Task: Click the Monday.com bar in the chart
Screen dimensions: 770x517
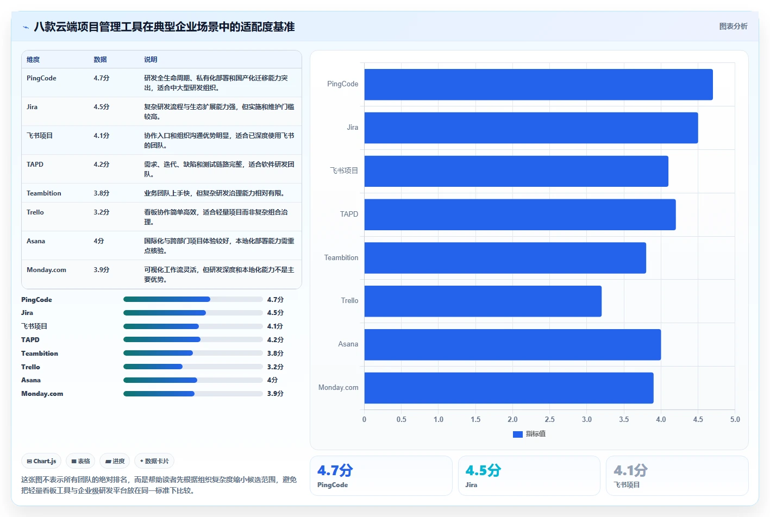Action: (509, 388)
